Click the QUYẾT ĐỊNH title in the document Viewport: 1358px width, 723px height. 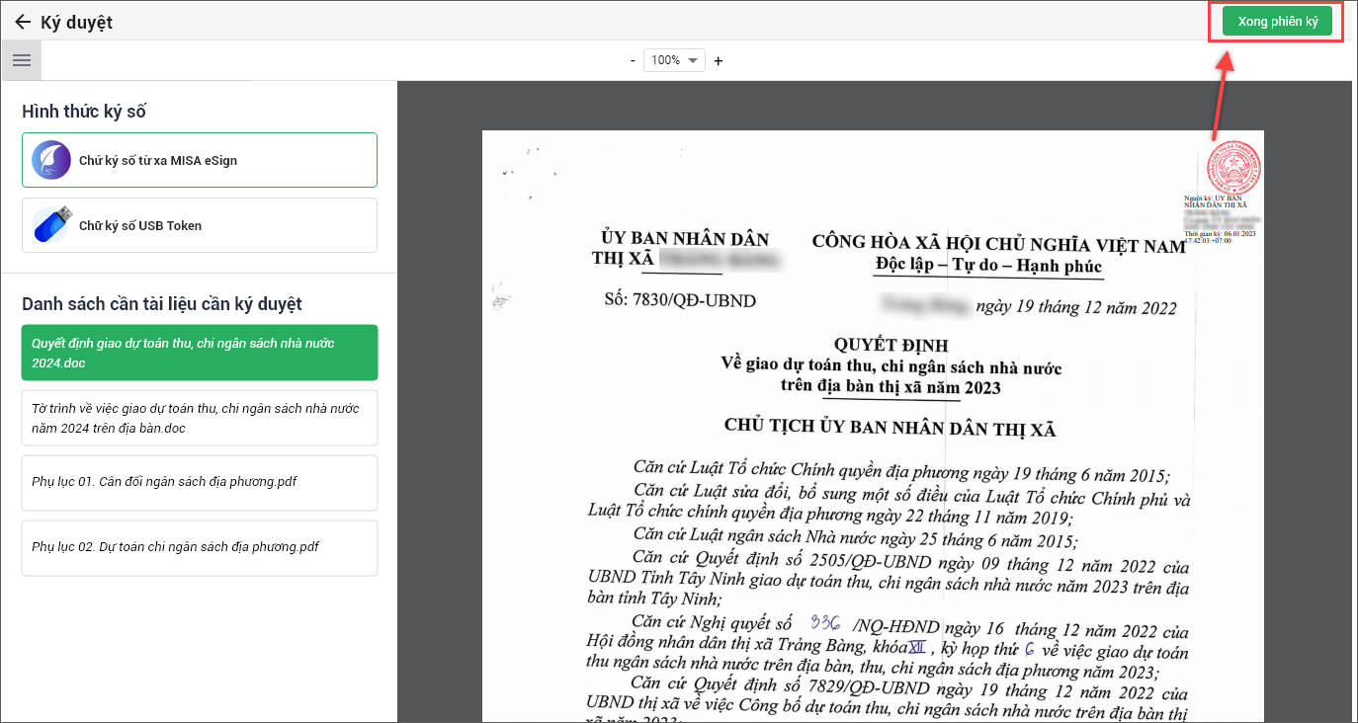tap(891, 346)
